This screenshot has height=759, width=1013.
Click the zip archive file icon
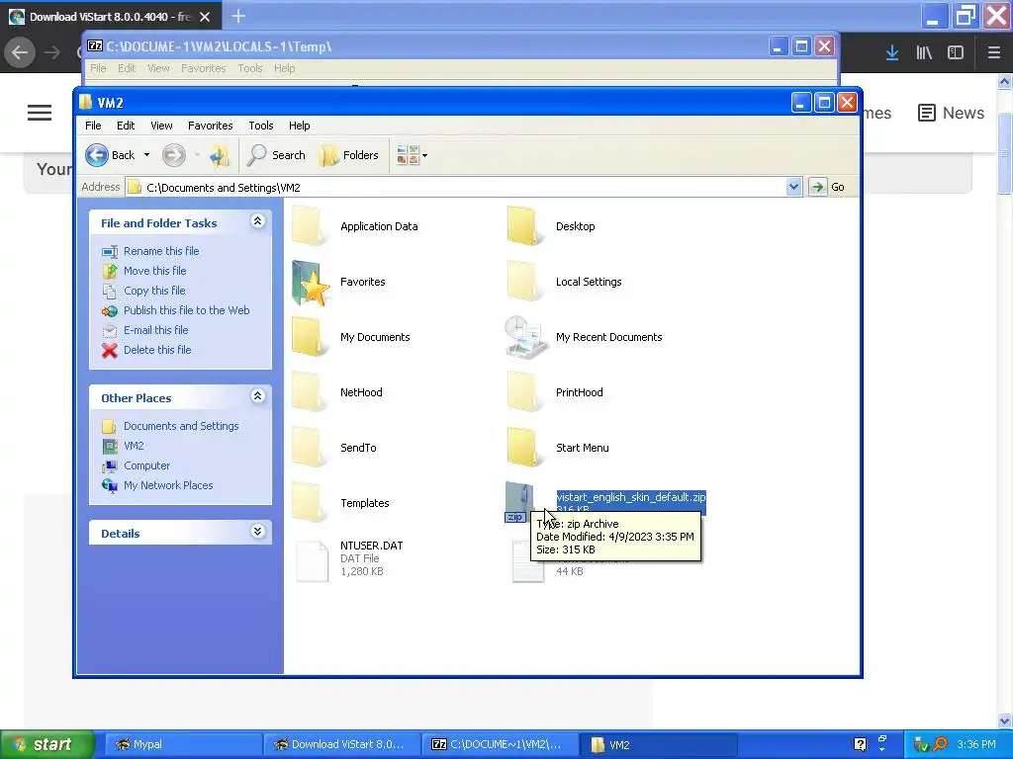coord(518,502)
